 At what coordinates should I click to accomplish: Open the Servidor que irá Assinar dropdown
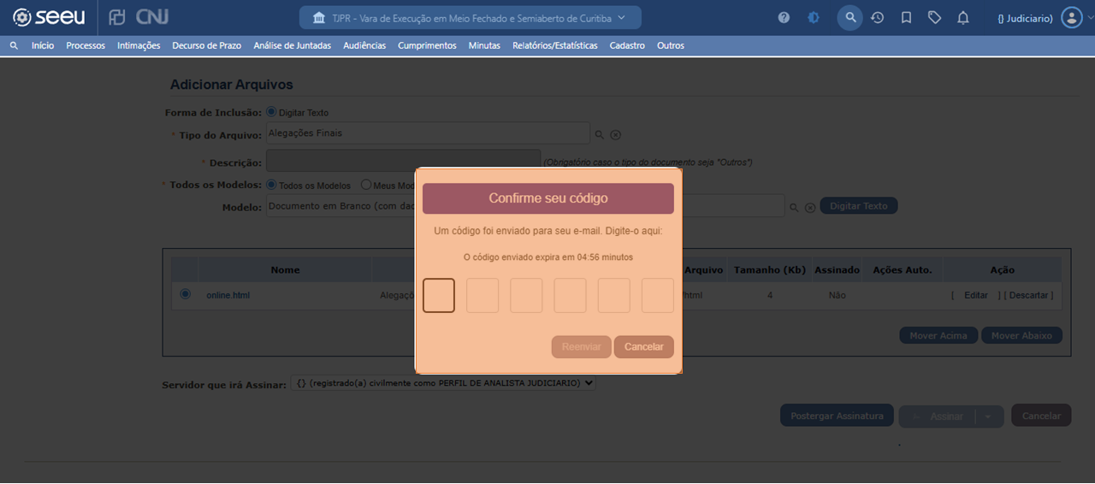click(x=443, y=384)
